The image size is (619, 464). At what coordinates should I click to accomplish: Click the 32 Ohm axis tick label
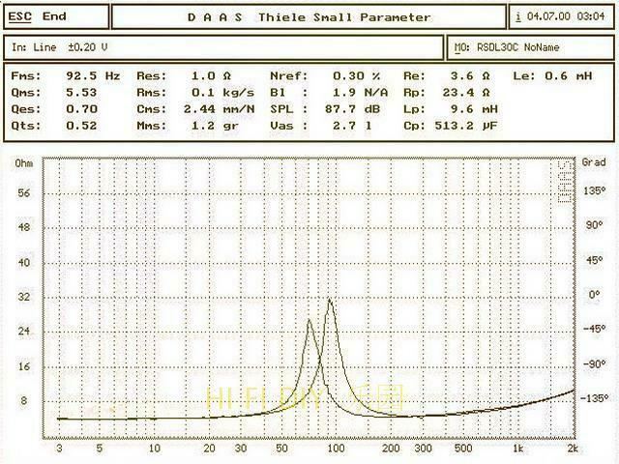pyautogui.click(x=24, y=297)
